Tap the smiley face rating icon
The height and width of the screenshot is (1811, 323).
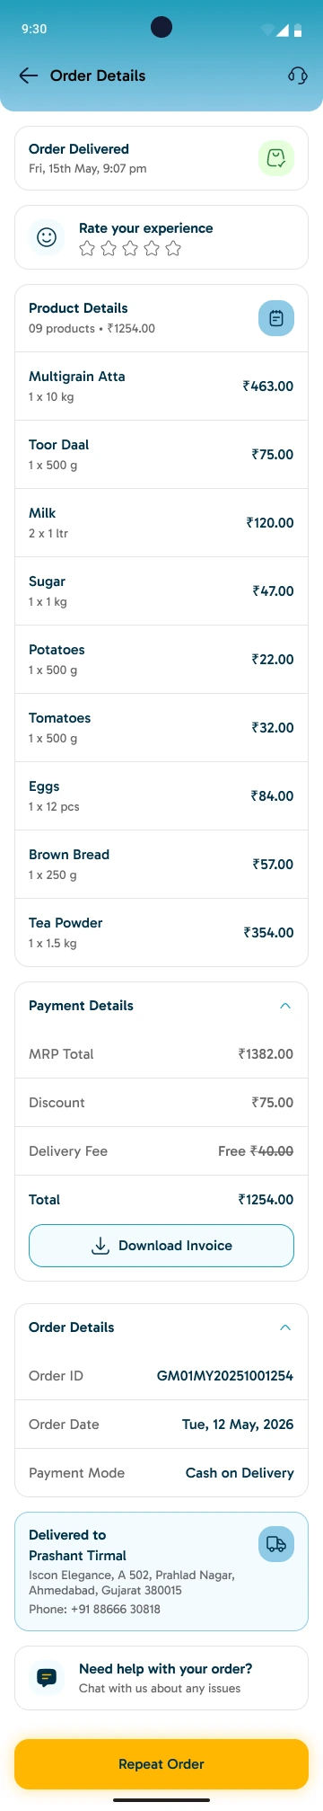[47, 237]
